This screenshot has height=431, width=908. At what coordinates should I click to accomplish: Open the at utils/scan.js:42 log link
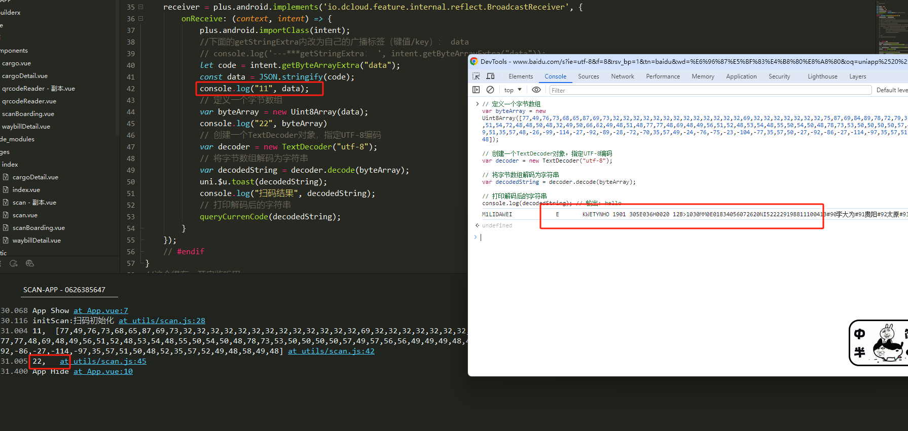click(x=332, y=351)
